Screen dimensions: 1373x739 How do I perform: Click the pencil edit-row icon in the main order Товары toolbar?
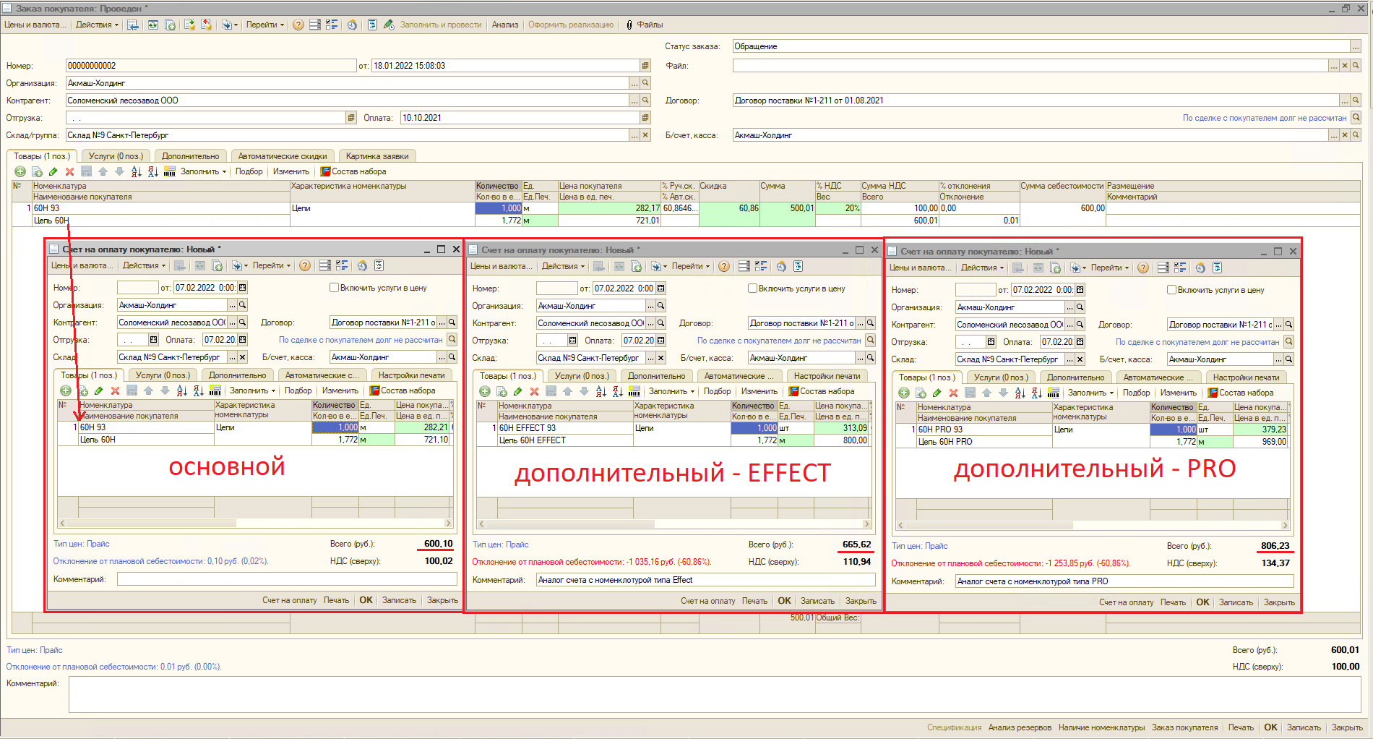pyautogui.click(x=53, y=171)
